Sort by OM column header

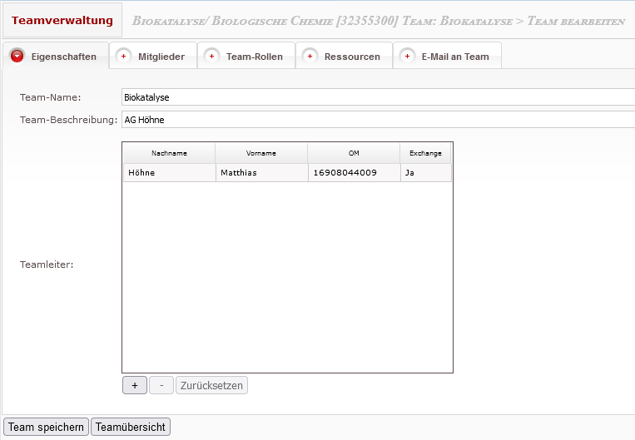[x=354, y=153]
